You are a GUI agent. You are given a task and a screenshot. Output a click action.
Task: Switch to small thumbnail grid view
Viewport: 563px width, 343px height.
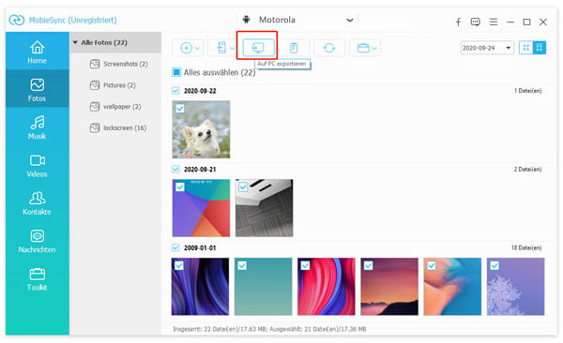point(526,48)
